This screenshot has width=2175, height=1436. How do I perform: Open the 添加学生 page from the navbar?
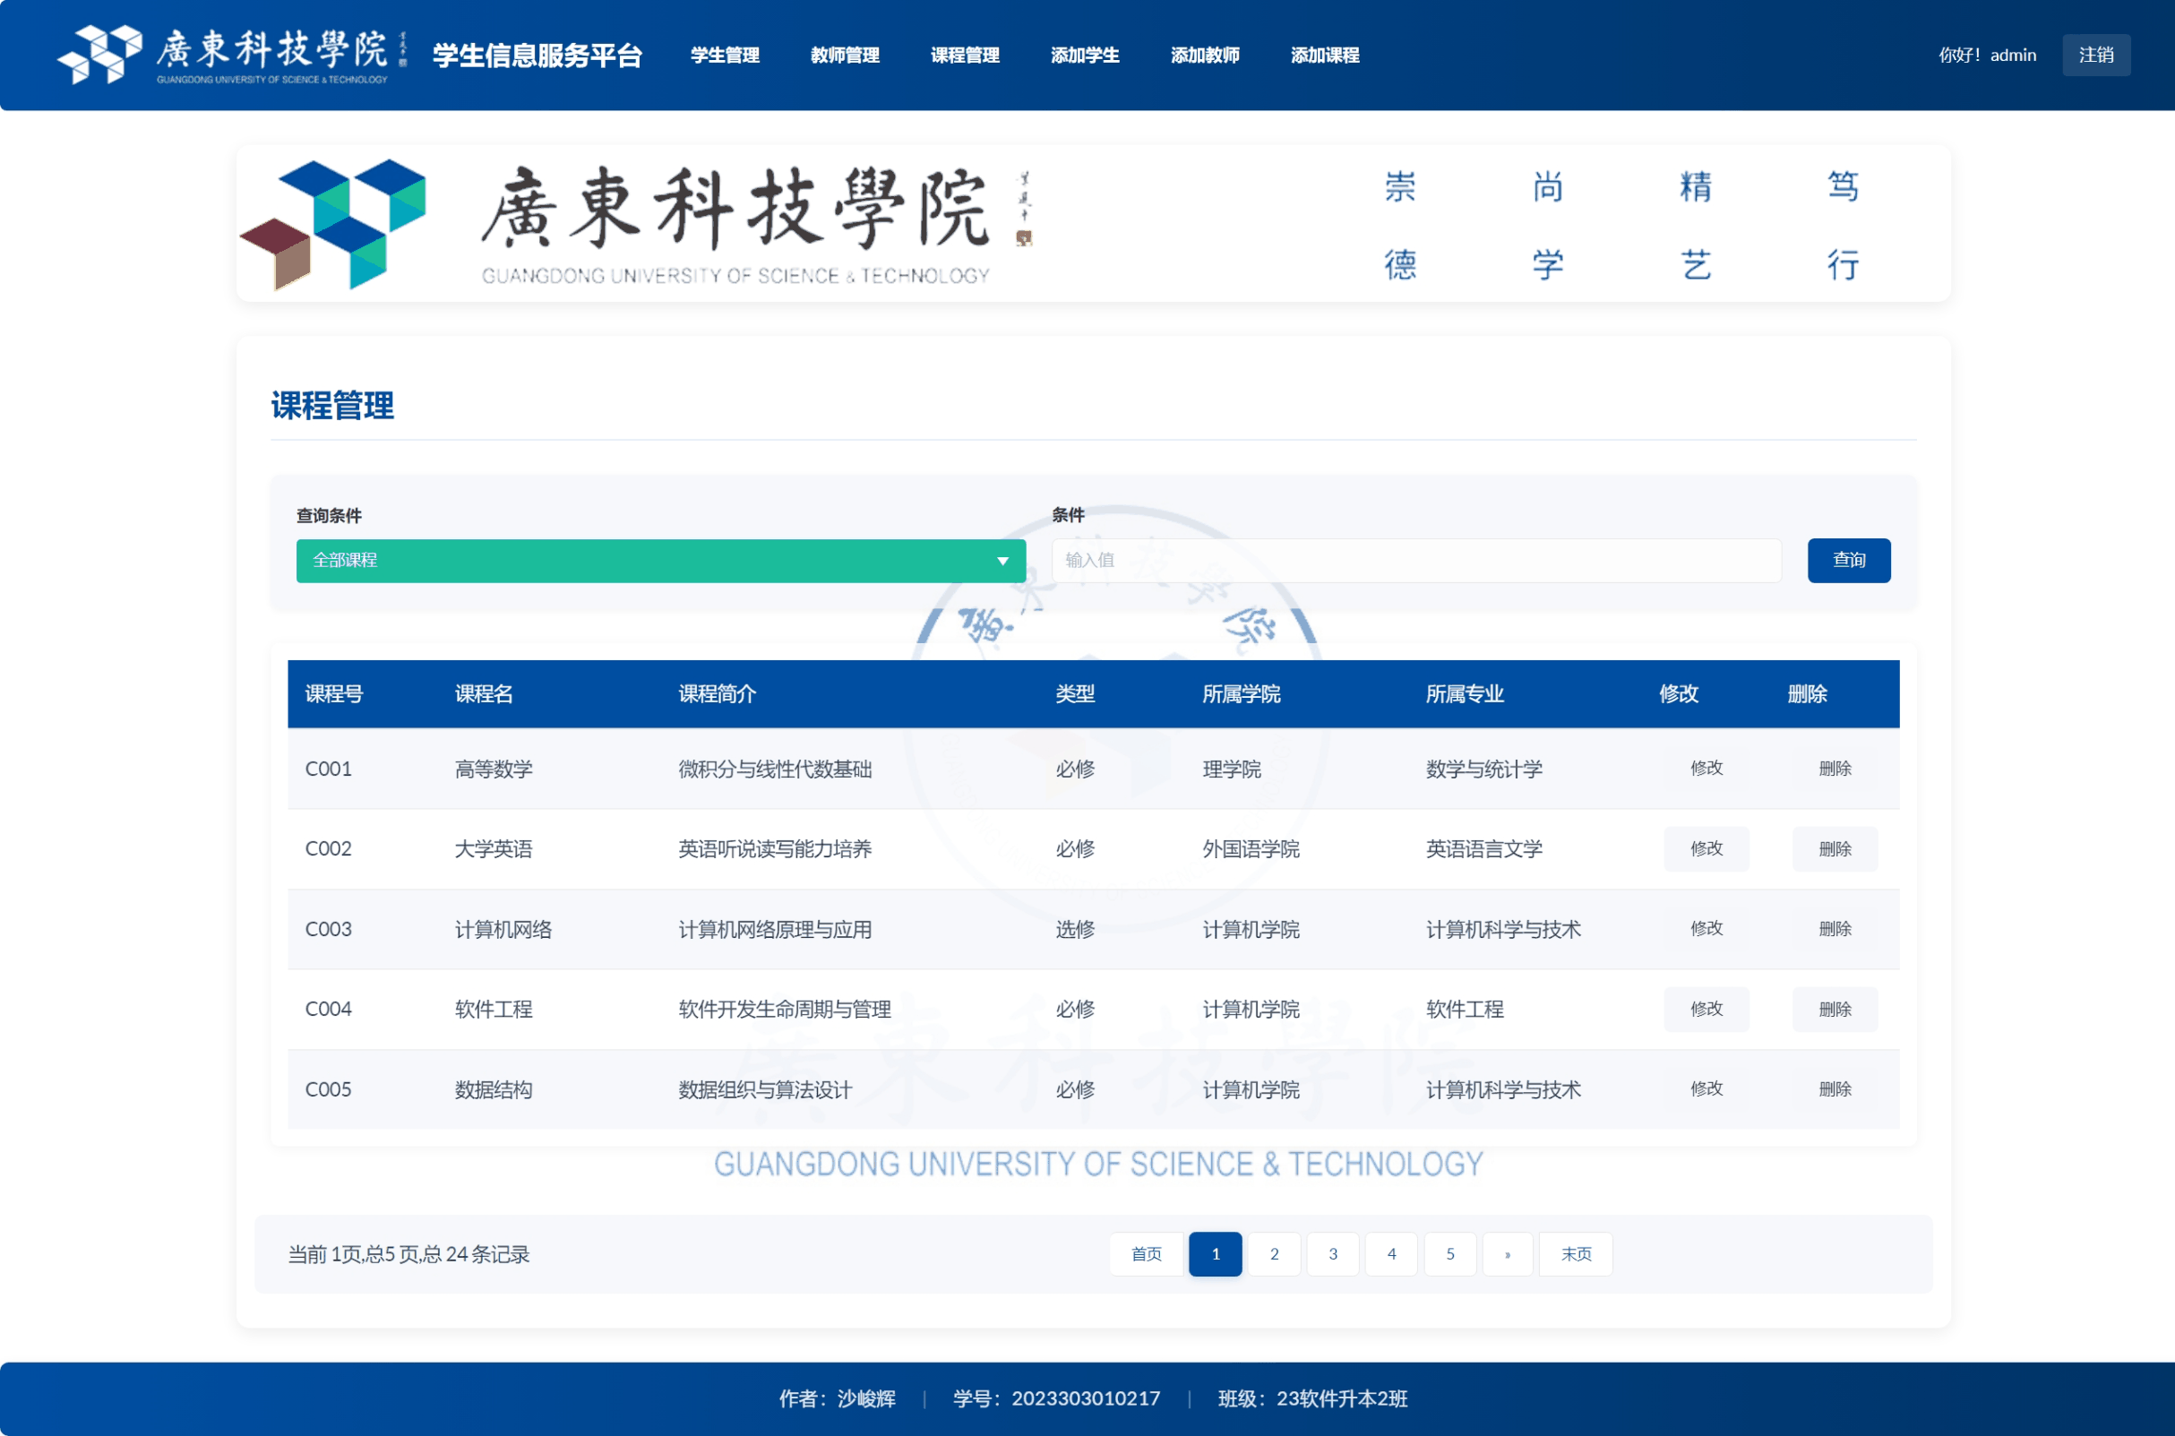click(1085, 55)
